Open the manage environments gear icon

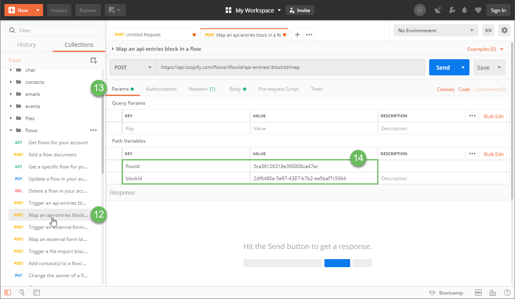505,30
